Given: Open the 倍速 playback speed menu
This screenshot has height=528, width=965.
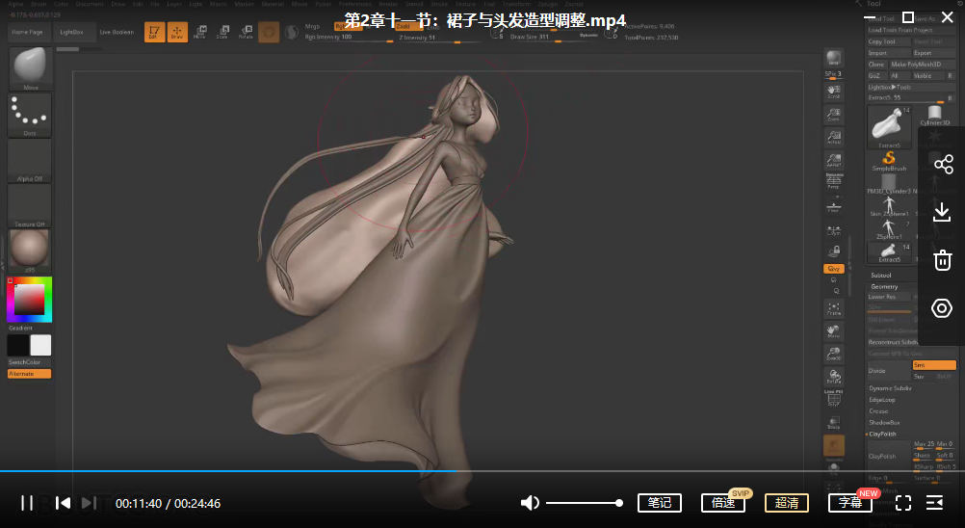Looking at the screenshot, I should tap(723, 503).
